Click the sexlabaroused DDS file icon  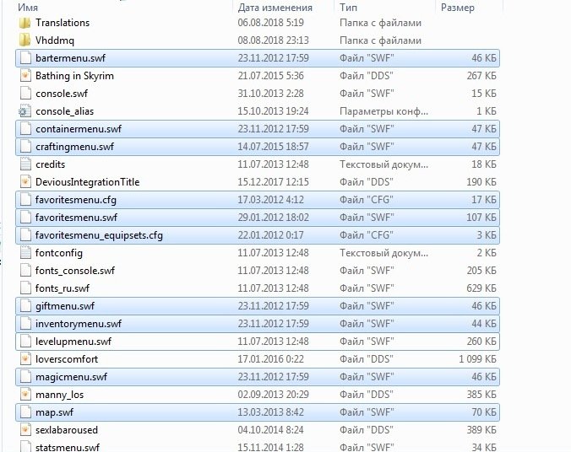24,430
